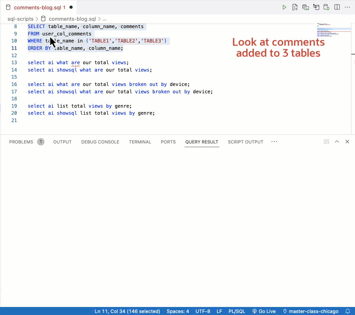Image resolution: width=355 pixels, height=315 pixels.
Task: Launch the SQL*Plus terminal icon
Action: pyautogui.click(x=306, y=7)
